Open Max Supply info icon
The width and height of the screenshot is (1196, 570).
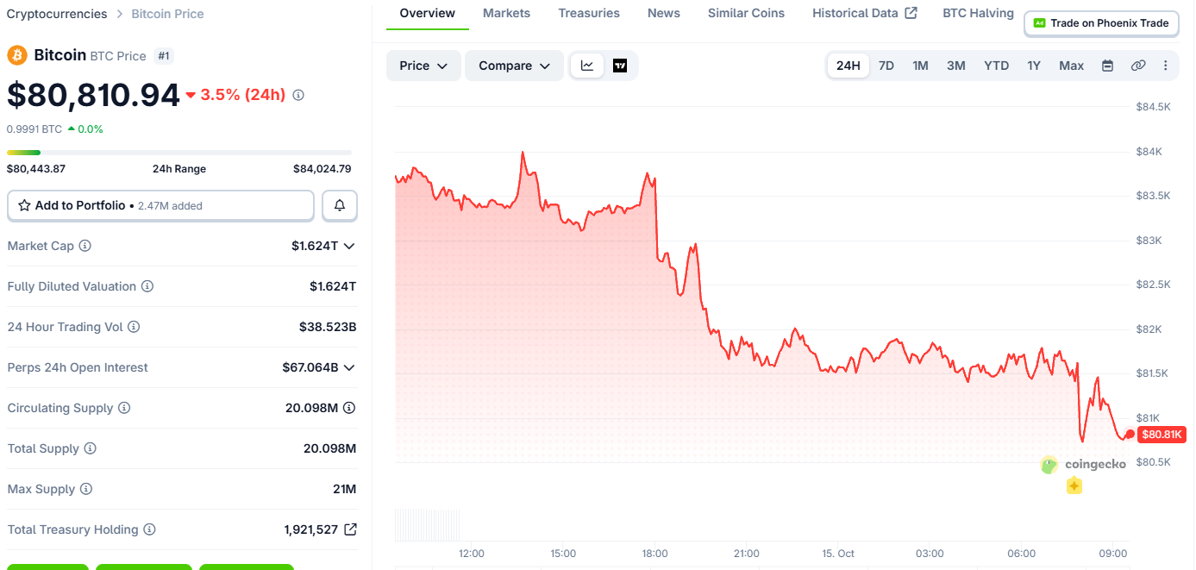[x=86, y=489]
